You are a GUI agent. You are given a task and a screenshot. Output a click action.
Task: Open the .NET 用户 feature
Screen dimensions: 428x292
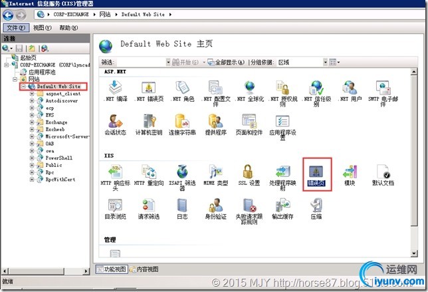click(x=350, y=91)
